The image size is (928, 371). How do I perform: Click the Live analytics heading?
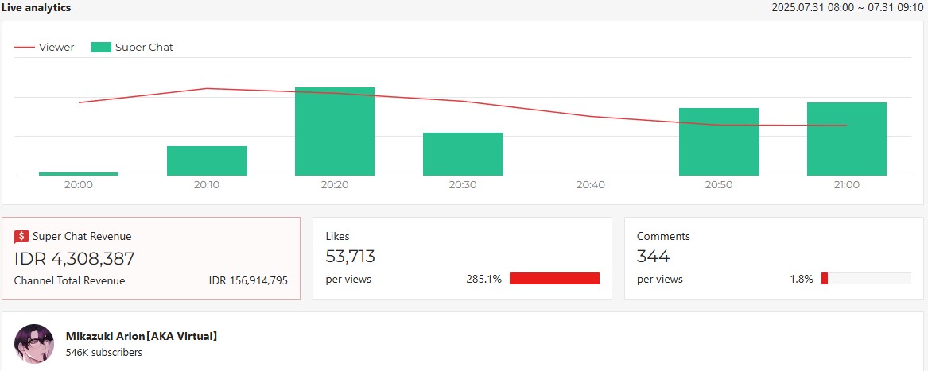pos(36,8)
